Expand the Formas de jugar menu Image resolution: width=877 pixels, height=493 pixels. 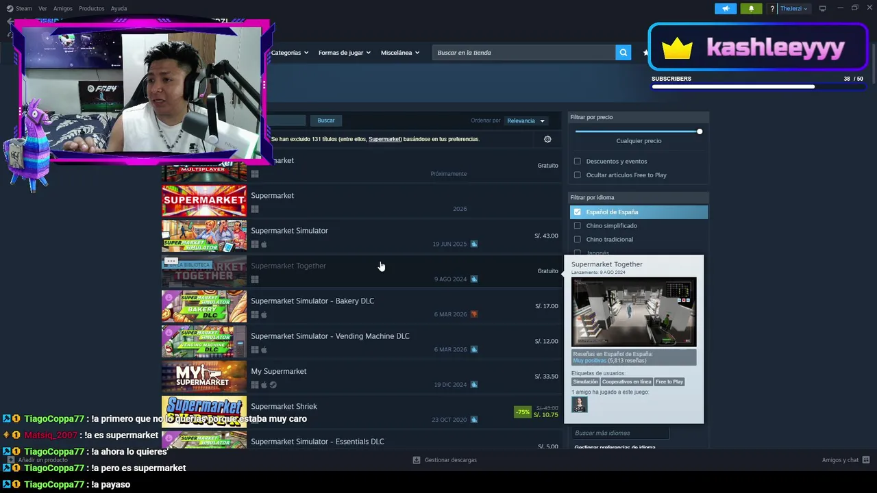344,53
